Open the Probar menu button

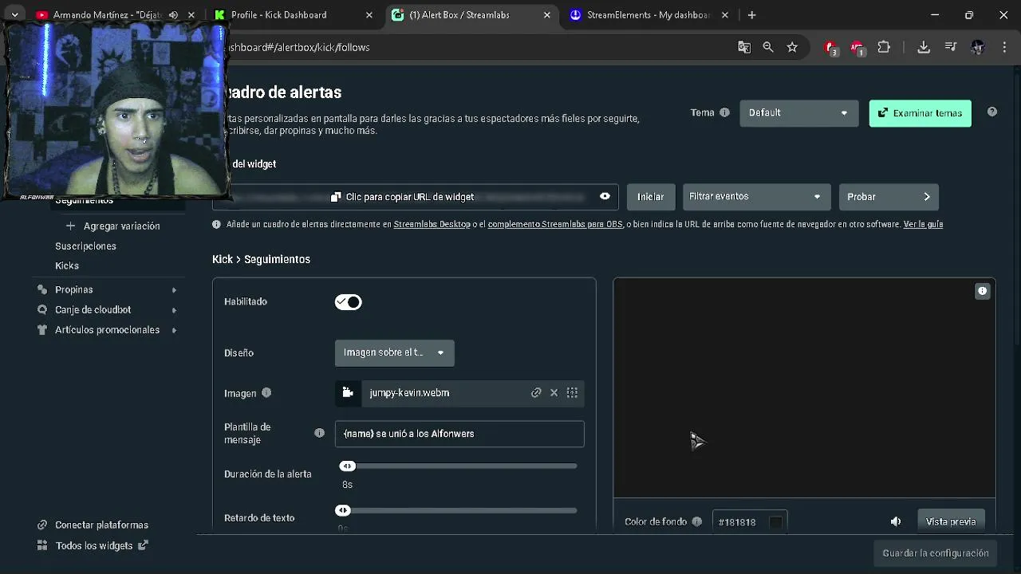(889, 196)
